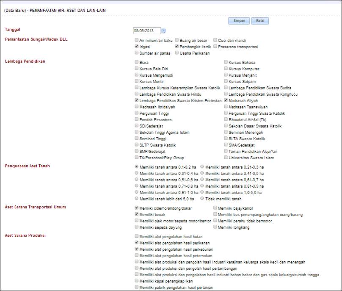Check Taman Pendidikan Alqur?an option
Screen dimensions: 342x291
coord(226,150)
